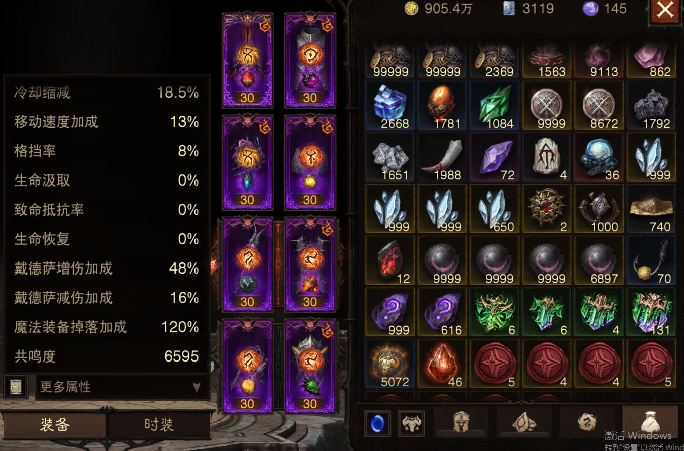Image resolution: width=684 pixels, height=451 pixels.
Task: Click the gold coin currency 905.4万
Action: (439, 9)
